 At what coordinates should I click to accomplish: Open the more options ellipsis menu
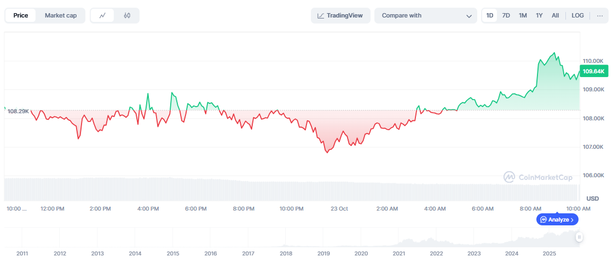(600, 16)
